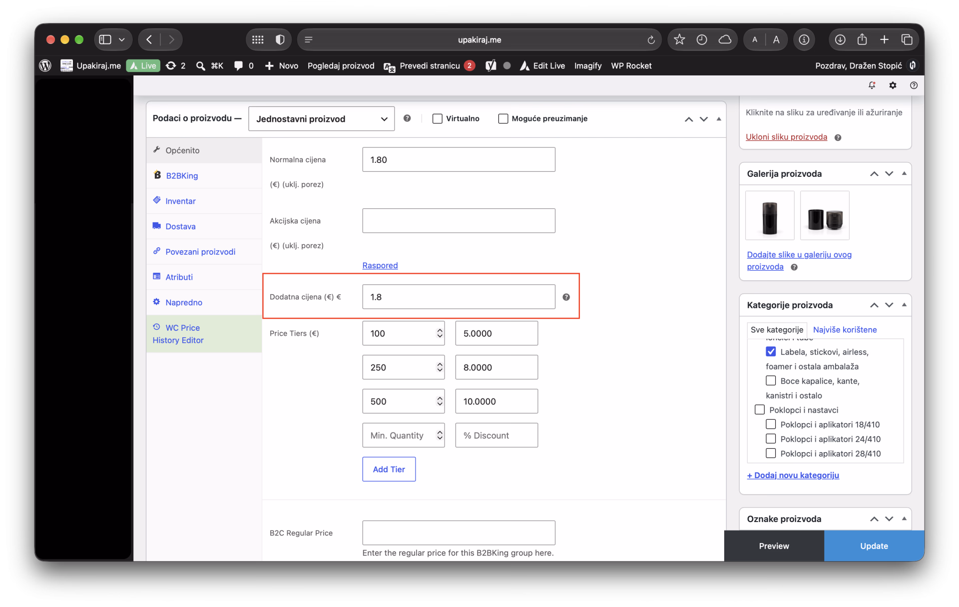This screenshot has height=607, width=959.
Task: Switch to Najviše korištene categories tab
Action: coord(845,330)
